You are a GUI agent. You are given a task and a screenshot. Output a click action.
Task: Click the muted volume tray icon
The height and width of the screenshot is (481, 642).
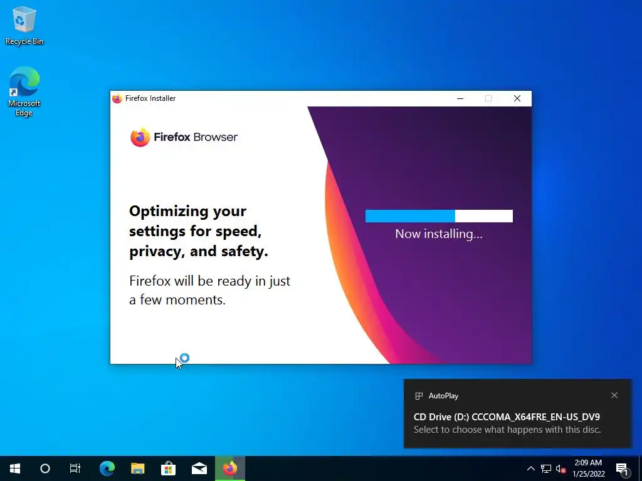[560, 468]
